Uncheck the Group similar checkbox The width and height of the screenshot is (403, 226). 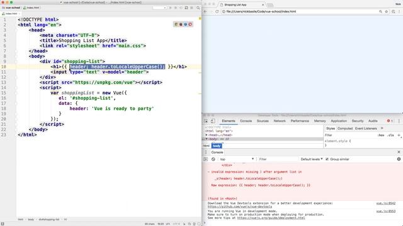click(x=327, y=159)
